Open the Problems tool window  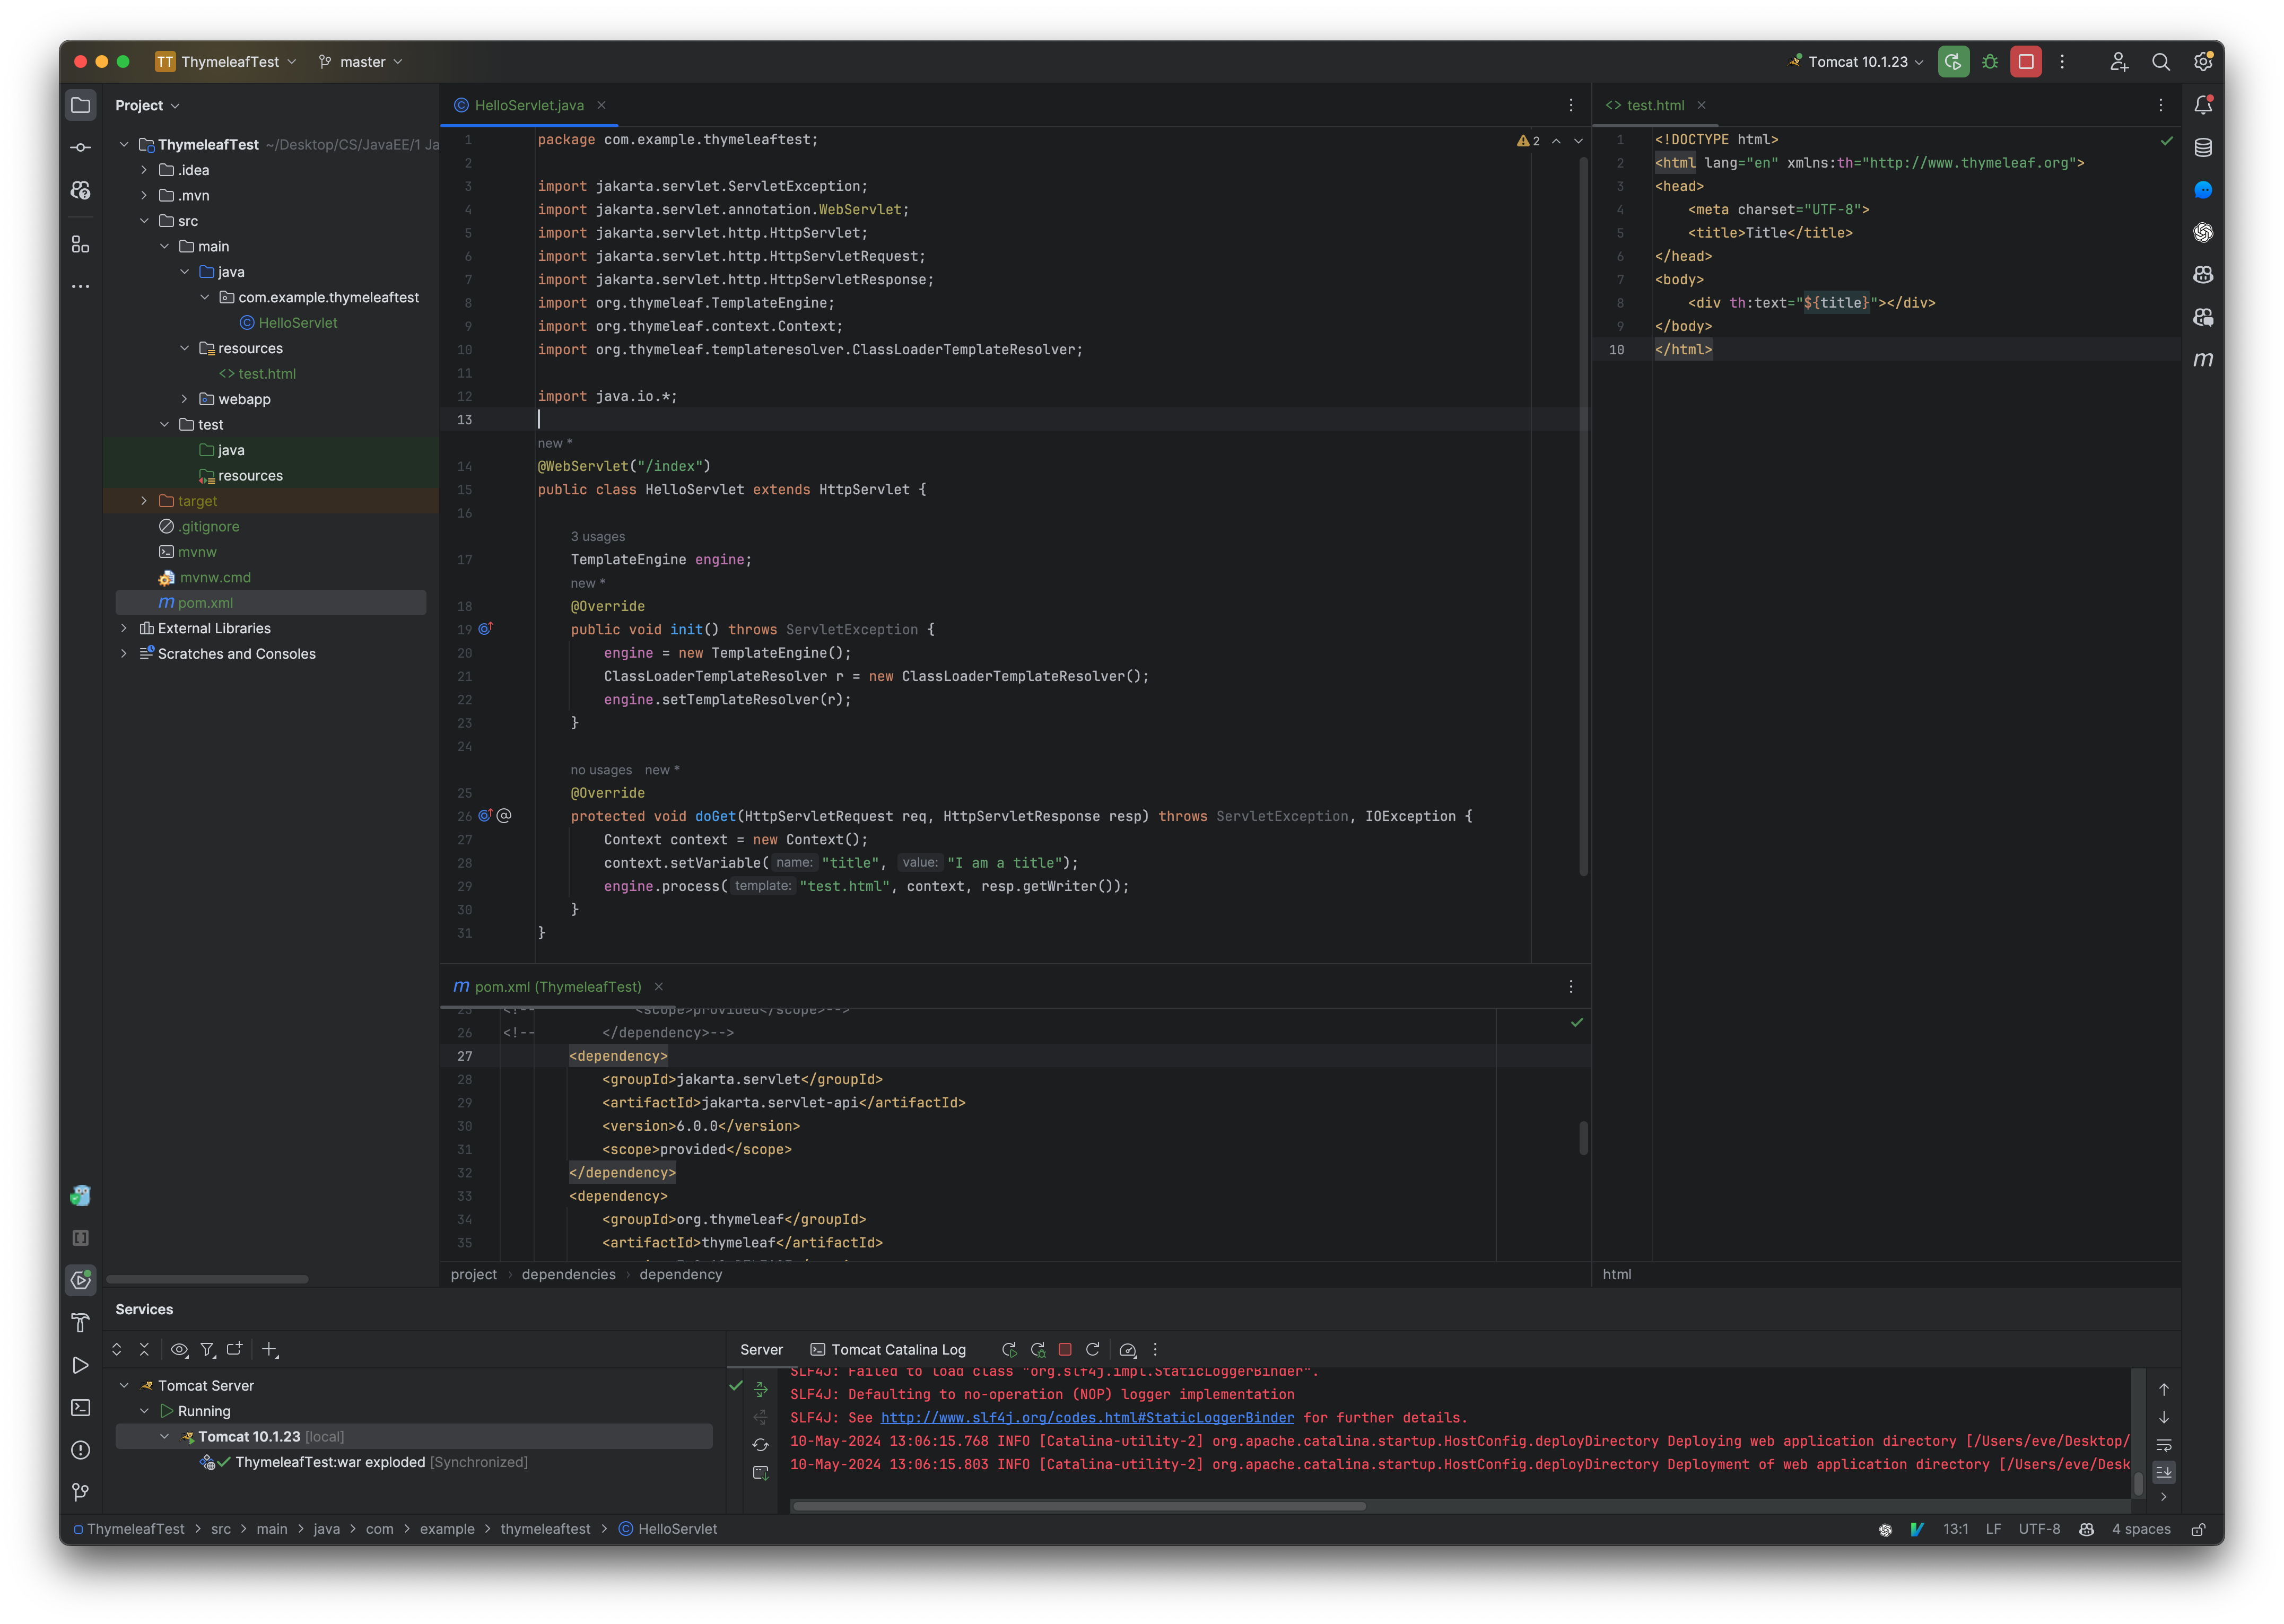(x=80, y=1450)
